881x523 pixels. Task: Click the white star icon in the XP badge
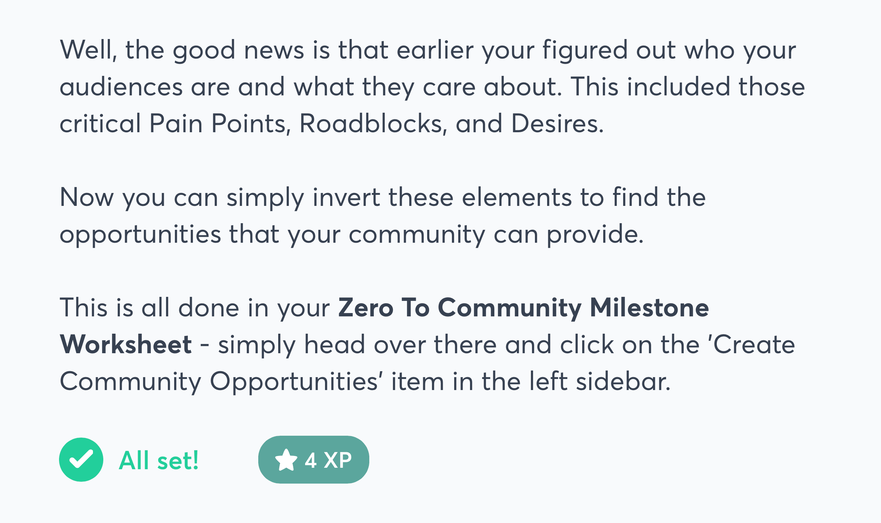click(x=286, y=460)
